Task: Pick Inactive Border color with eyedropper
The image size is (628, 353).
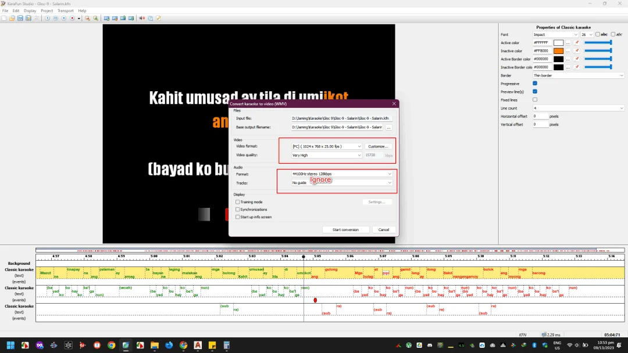Action: (x=576, y=67)
